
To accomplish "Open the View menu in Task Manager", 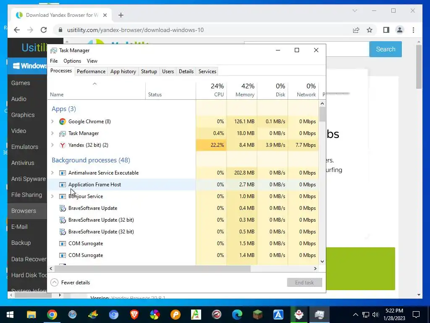I will (92, 61).
